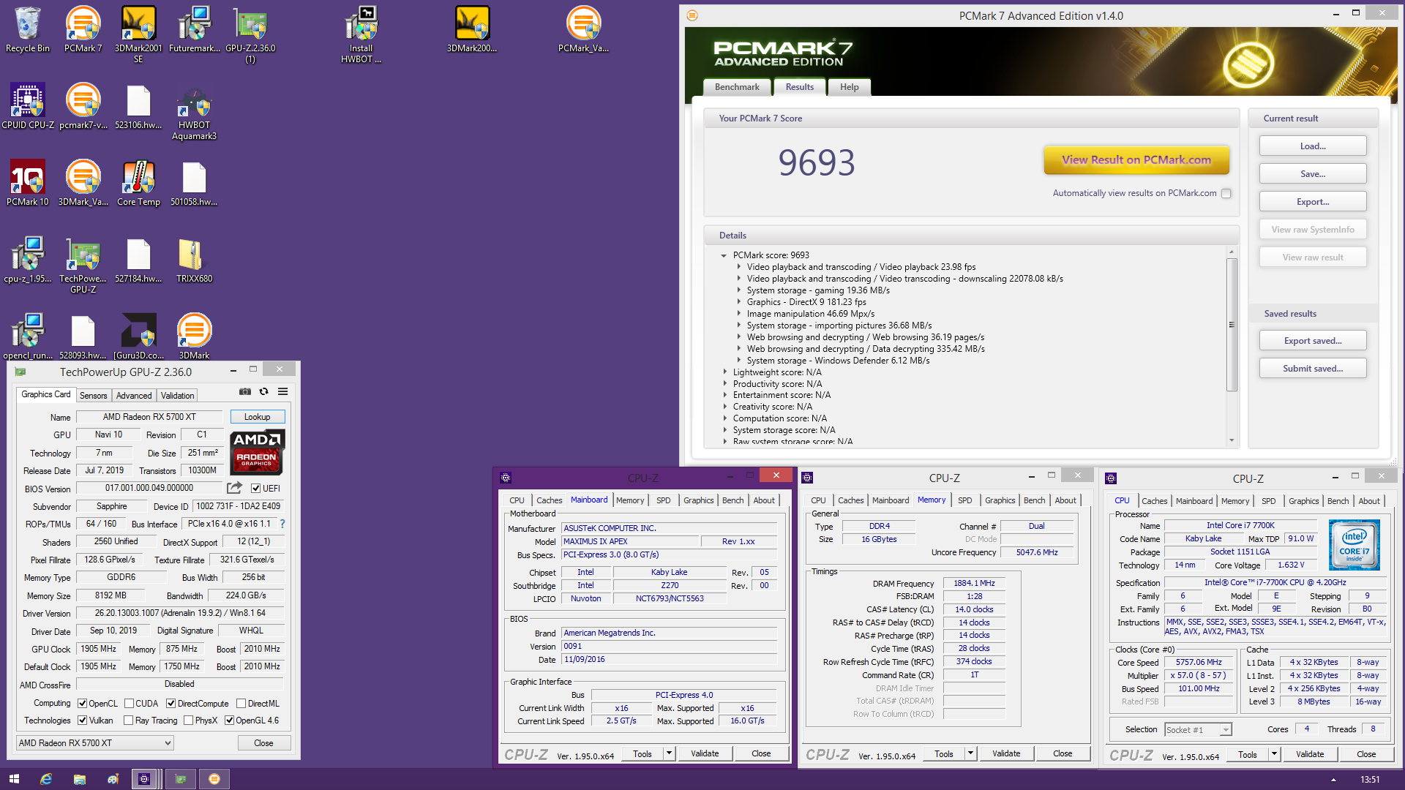
Task: Click the Export saved... button
Action: pos(1312,341)
